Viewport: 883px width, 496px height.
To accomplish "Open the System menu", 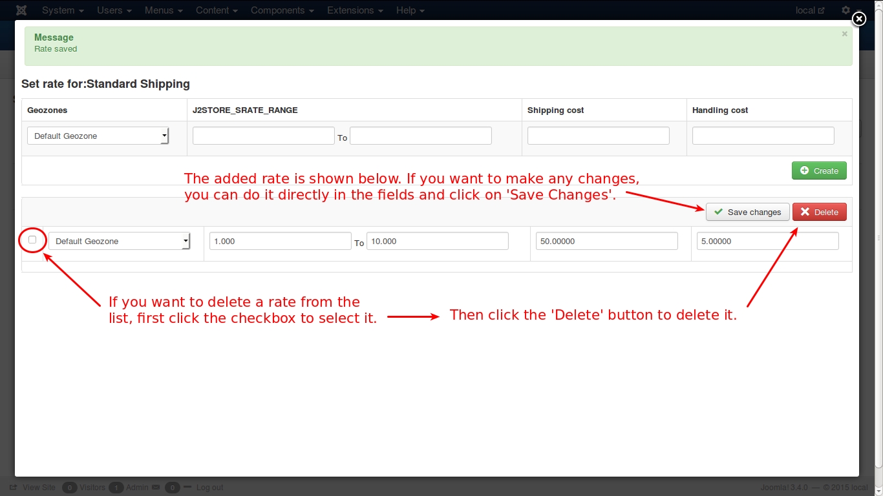I will pos(63,10).
